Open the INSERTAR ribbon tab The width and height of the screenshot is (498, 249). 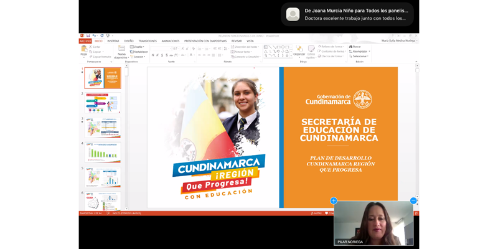113,41
